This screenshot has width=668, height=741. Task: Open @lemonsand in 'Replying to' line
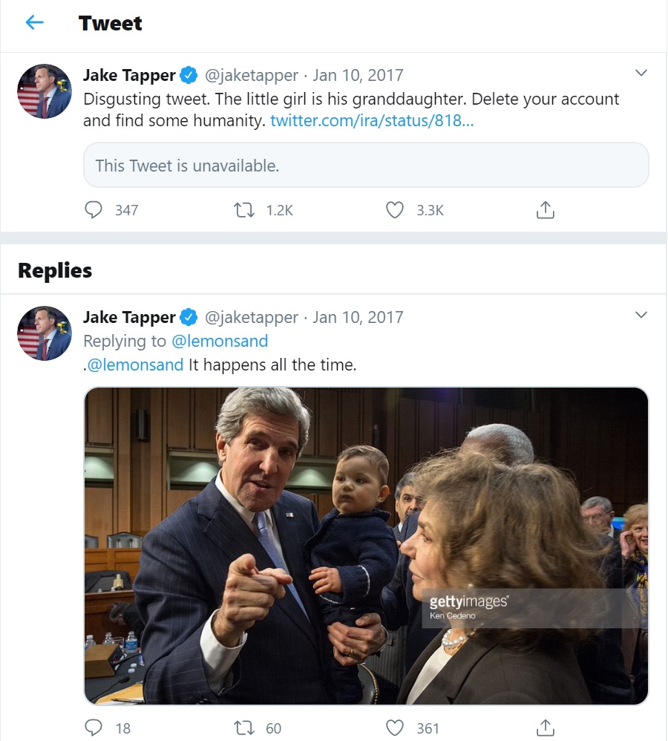click(220, 342)
